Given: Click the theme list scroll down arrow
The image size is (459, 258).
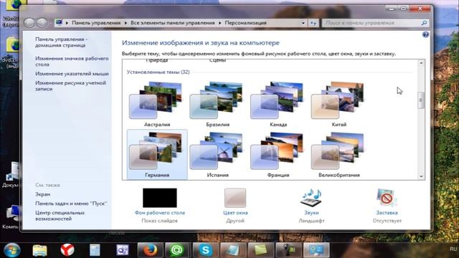Looking at the screenshot, I should [421, 176].
